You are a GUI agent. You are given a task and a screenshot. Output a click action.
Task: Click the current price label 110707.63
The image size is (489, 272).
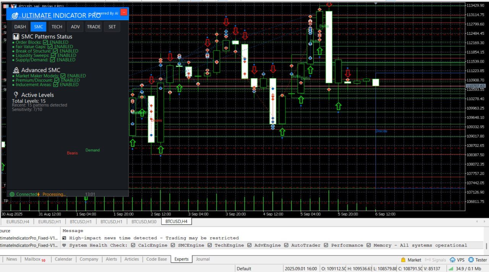476,86
